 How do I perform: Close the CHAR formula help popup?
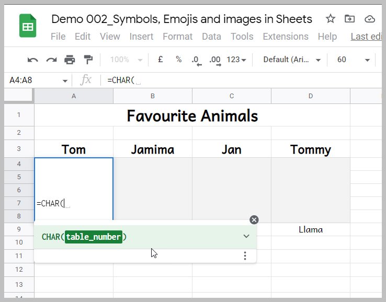[254, 219]
